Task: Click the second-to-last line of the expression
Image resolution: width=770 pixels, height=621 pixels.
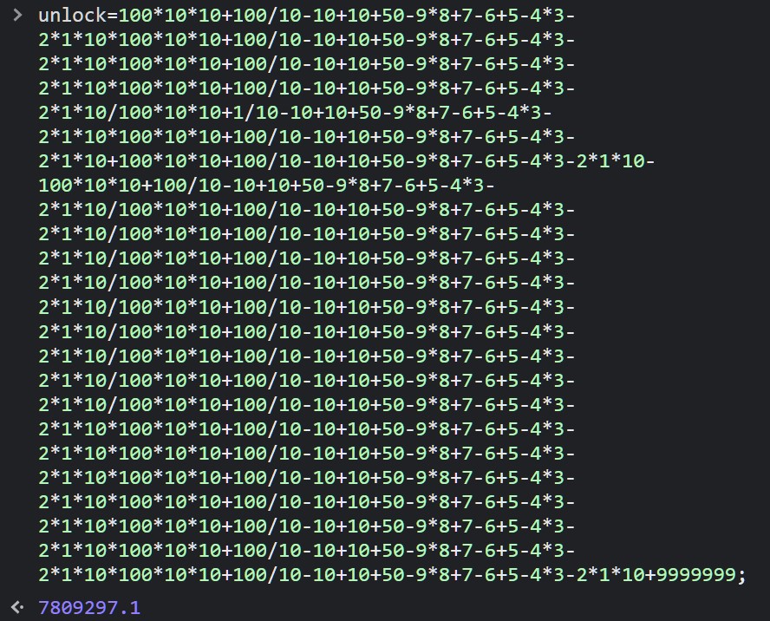Action: [x=307, y=550]
